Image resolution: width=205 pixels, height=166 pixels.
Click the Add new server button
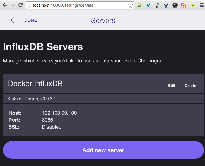click(103, 150)
